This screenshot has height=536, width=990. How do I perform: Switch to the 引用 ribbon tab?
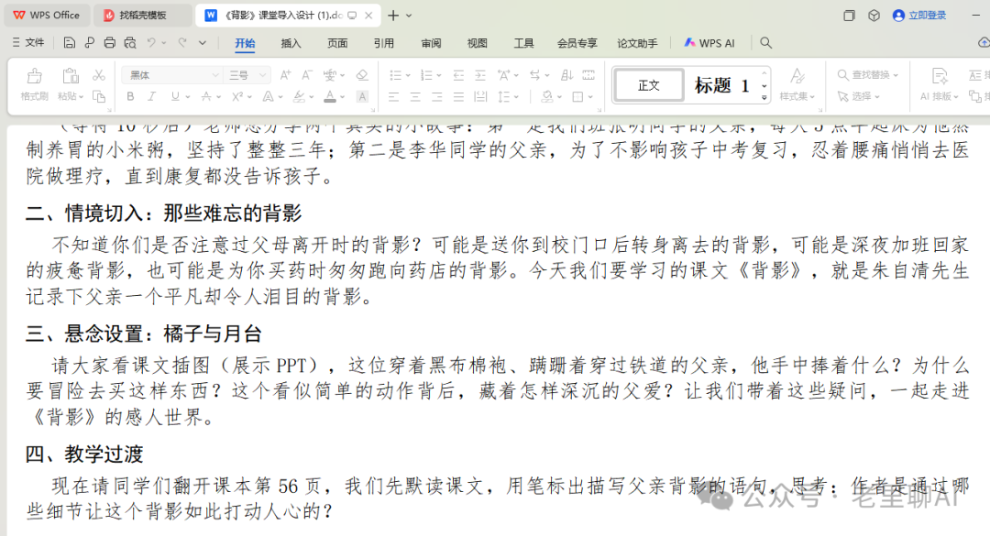click(384, 43)
